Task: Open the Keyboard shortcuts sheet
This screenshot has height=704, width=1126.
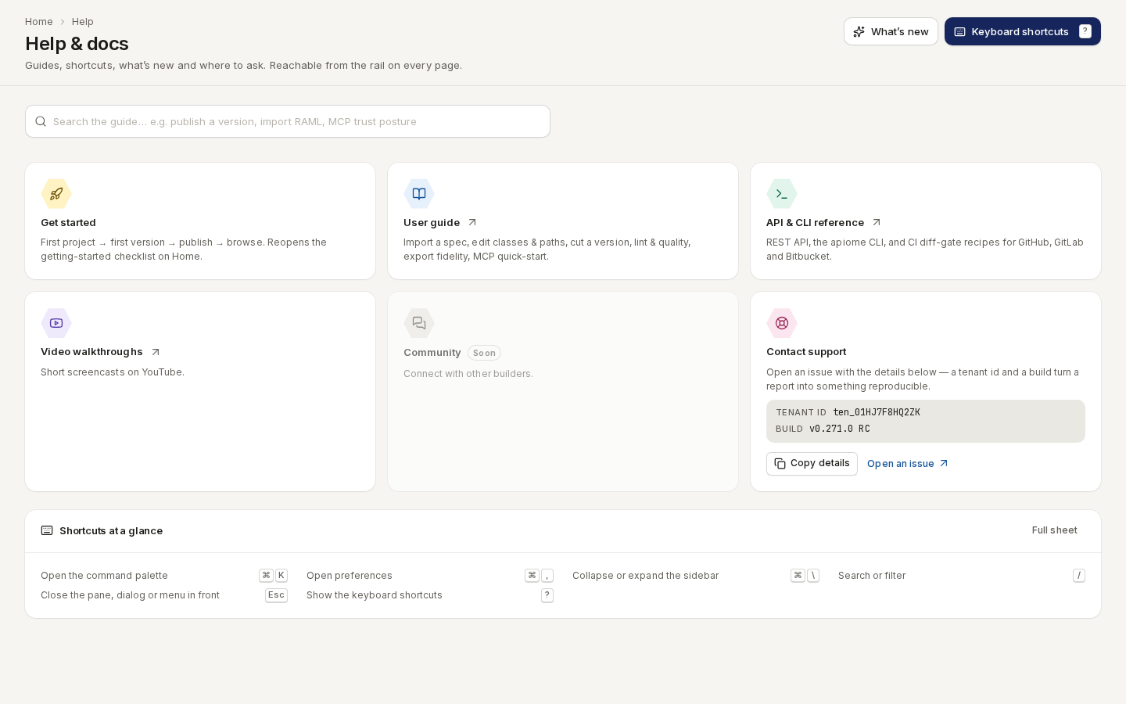Action: coord(1023,31)
